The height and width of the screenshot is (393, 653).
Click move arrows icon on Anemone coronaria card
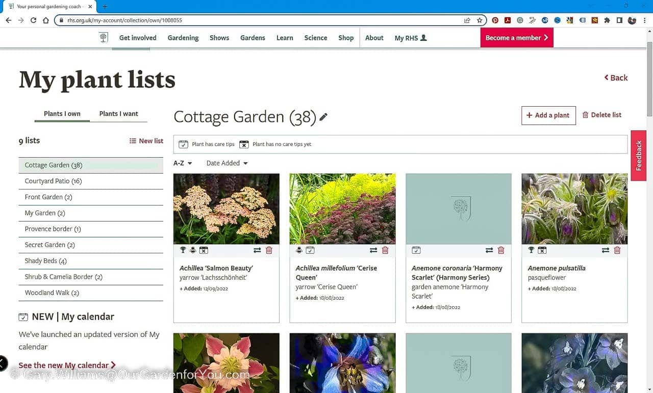pos(489,250)
